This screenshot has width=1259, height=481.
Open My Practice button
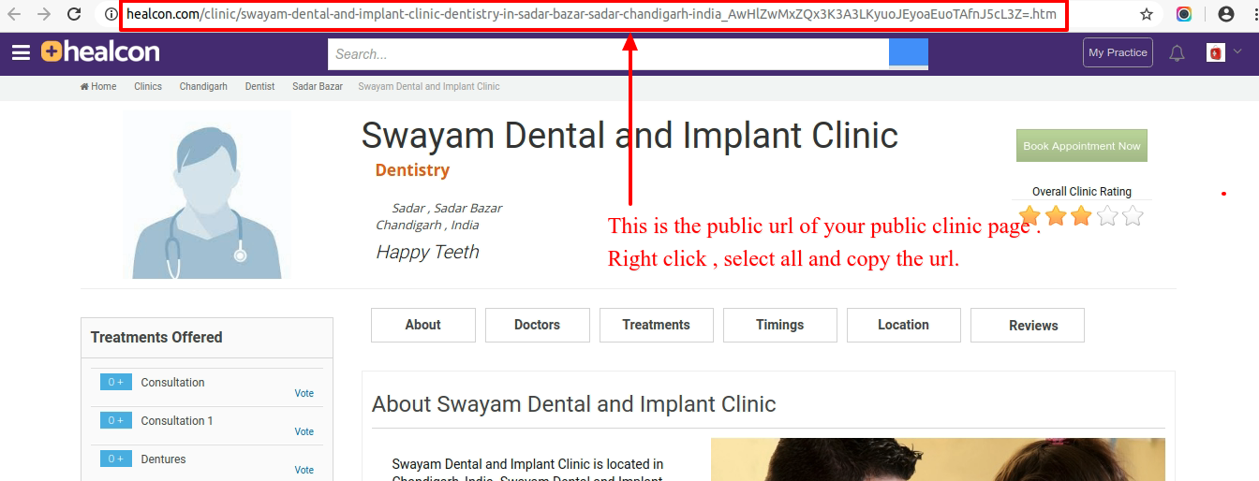[1118, 52]
